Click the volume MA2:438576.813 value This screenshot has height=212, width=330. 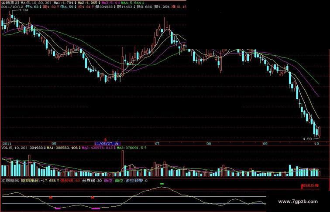[97, 148]
